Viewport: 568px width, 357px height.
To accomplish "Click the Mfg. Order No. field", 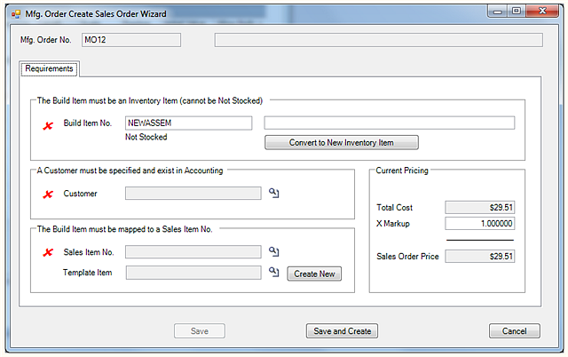I will point(130,40).
